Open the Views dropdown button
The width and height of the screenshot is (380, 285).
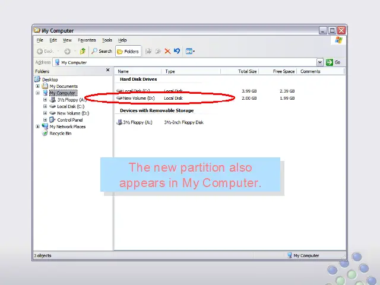point(190,52)
